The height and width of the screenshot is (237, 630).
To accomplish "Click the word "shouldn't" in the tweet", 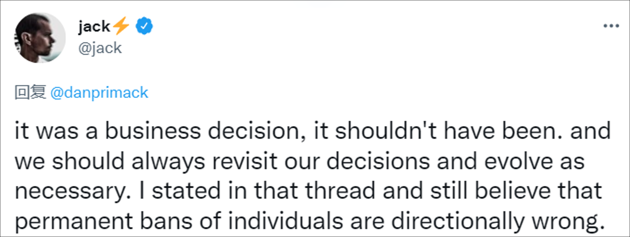I will (386, 131).
